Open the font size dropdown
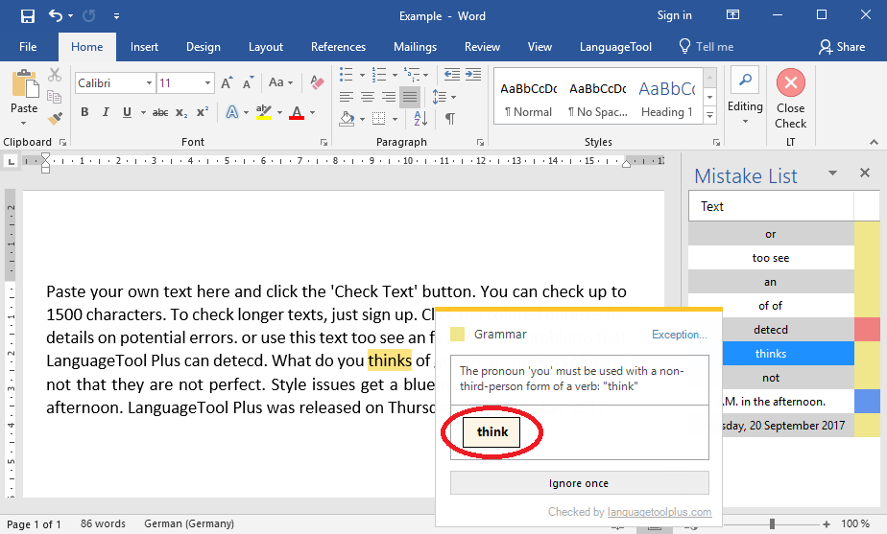This screenshot has height=534, width=887. pyautogui.click(x=206, y=83)
